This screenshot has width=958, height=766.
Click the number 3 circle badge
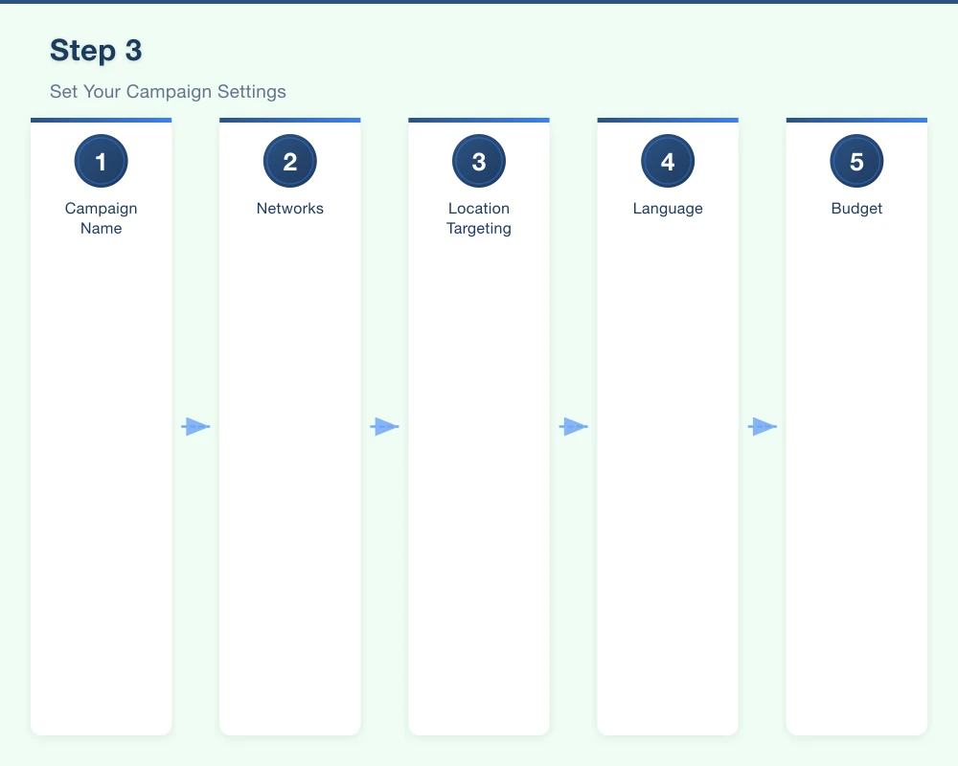coord(478,161)
